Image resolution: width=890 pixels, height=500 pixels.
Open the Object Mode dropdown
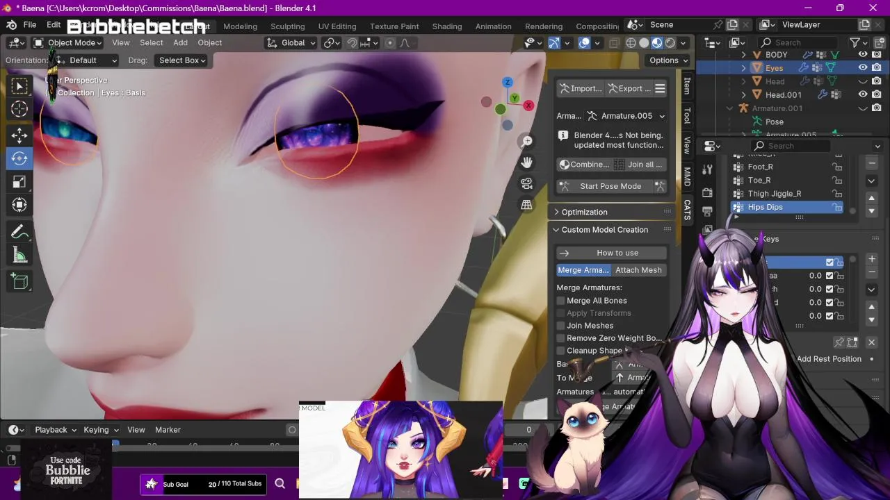coord(67,42)
